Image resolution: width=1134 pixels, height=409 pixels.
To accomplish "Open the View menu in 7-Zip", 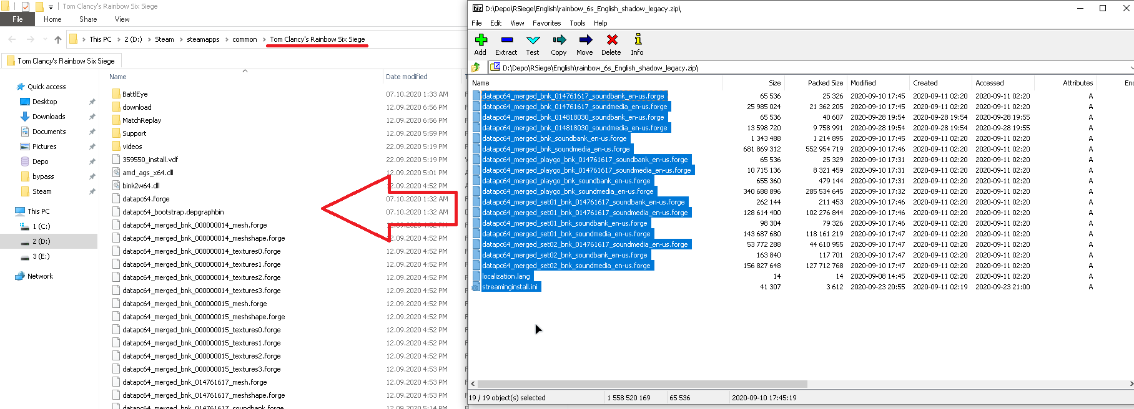I will (517, 23).
